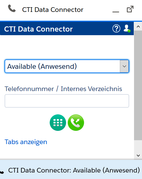The image size is (142, 179).
Task: Click the blue CTI Data Connector banner title
Action: point(38,29)
